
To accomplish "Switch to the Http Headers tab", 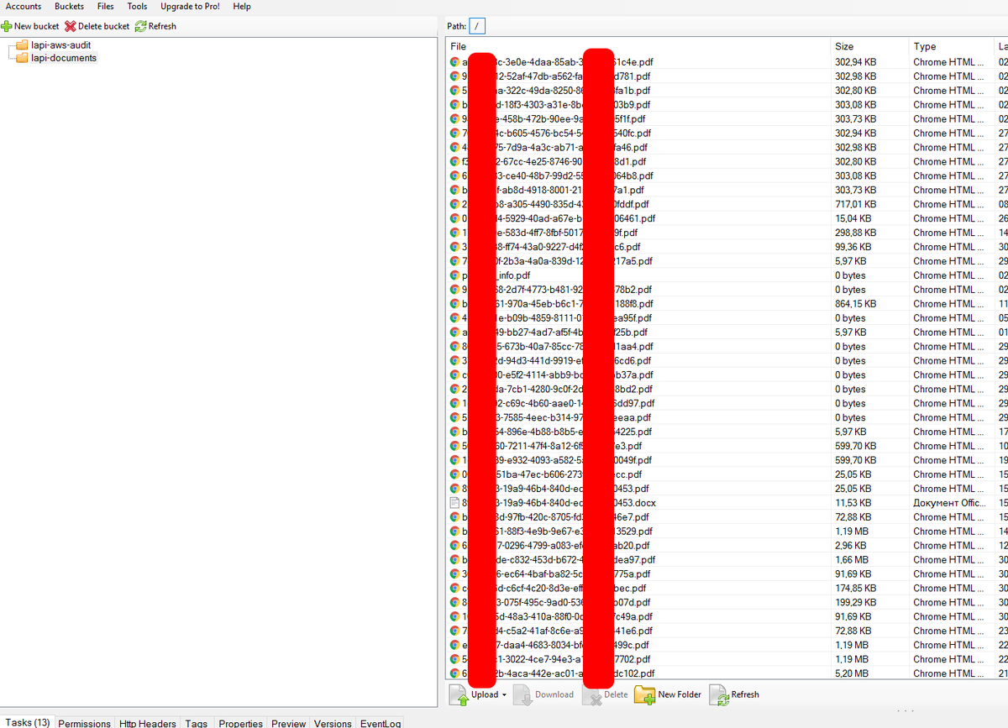I will click(x=148, y=723).
